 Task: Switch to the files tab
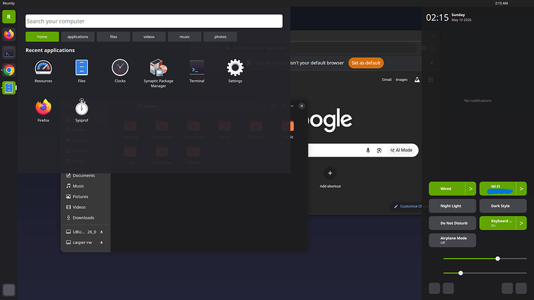(113, 37)
